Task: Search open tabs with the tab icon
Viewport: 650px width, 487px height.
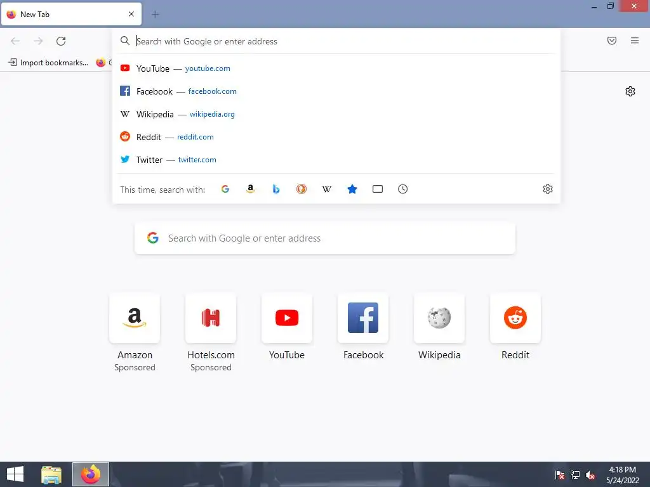Action: click(377, 189)
